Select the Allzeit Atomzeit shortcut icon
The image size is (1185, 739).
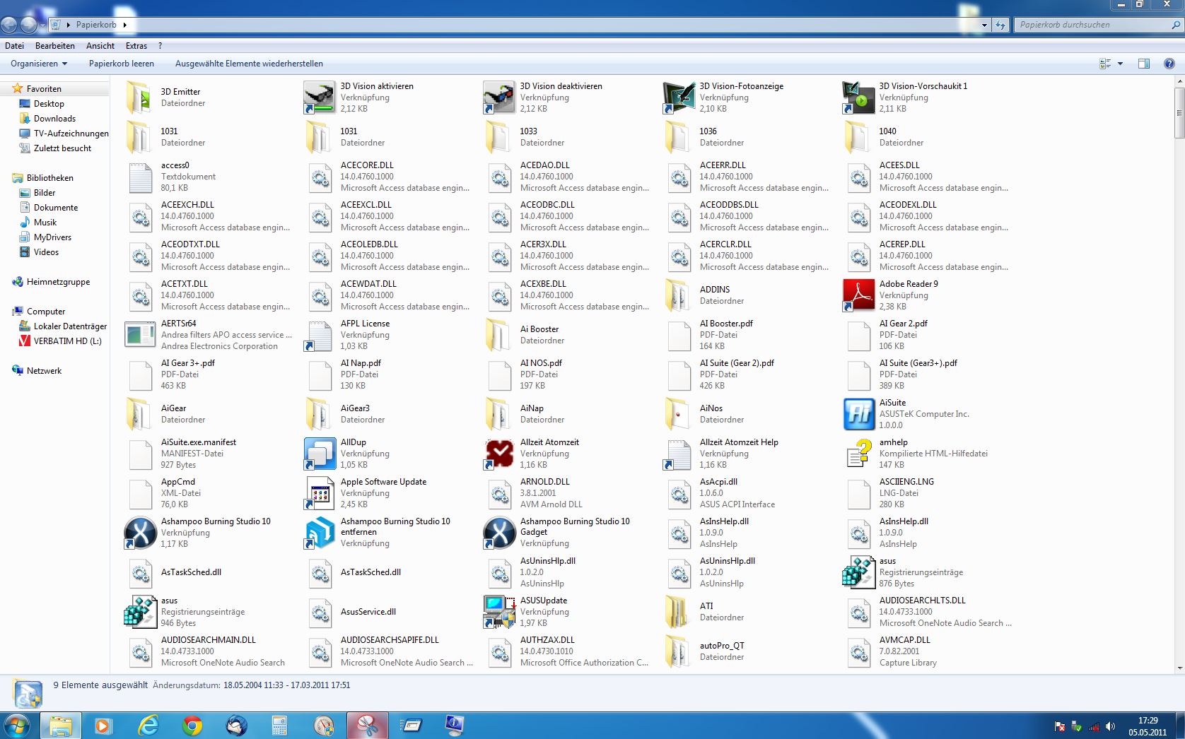tap(499, 454)
